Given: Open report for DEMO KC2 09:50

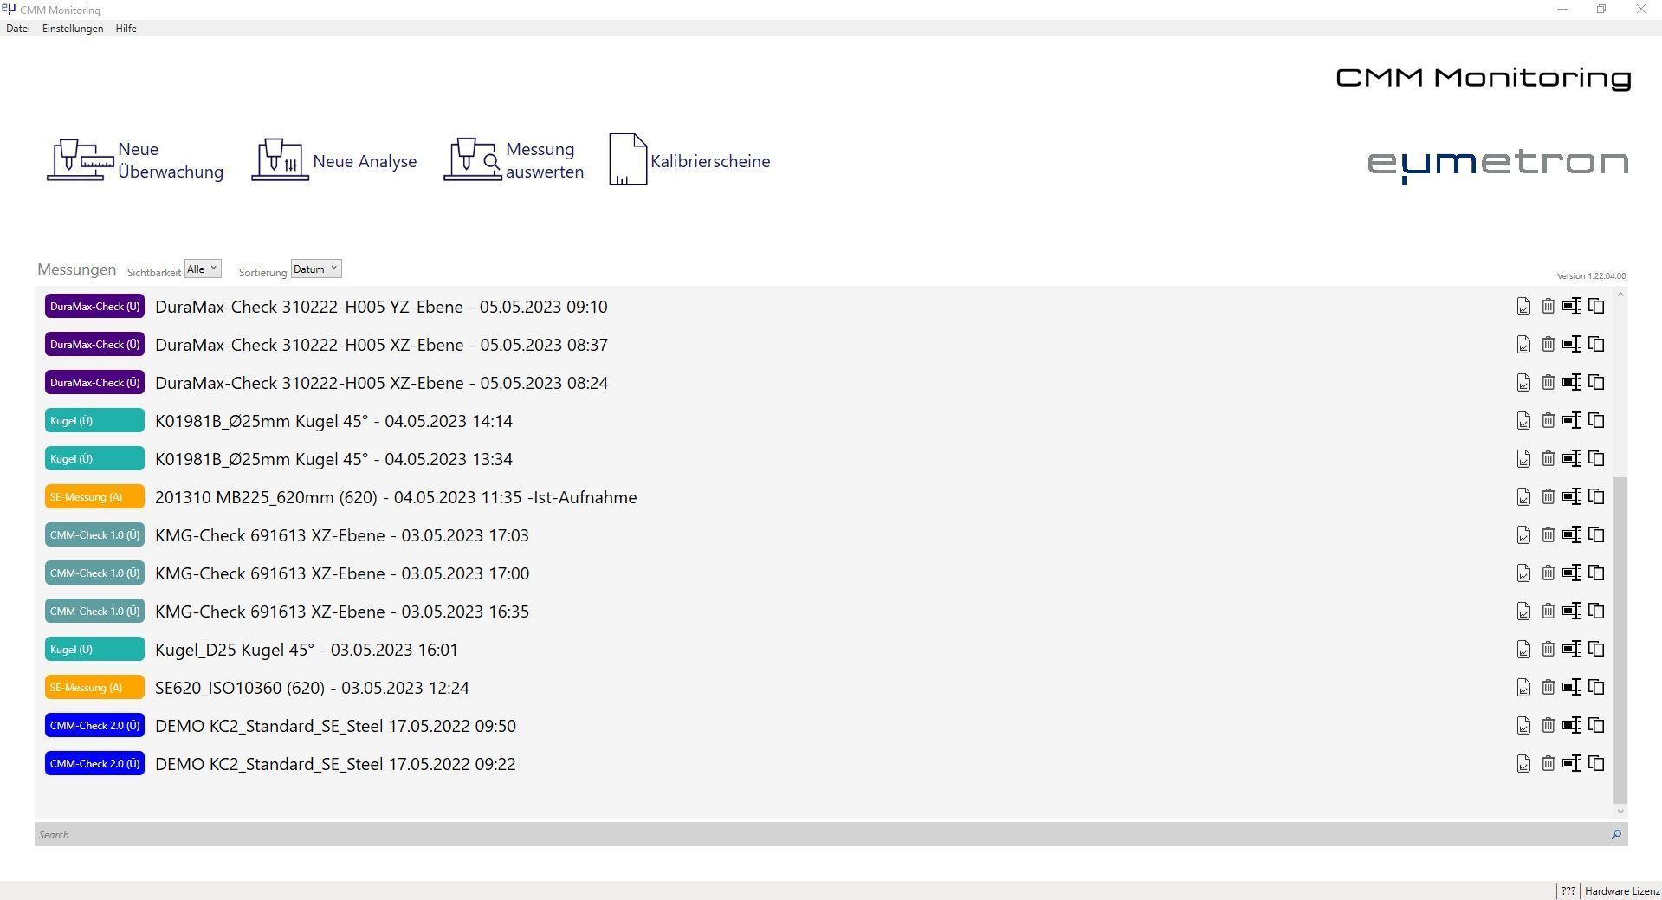Looking at the screenshot, I should click(x=1523, y=726).
